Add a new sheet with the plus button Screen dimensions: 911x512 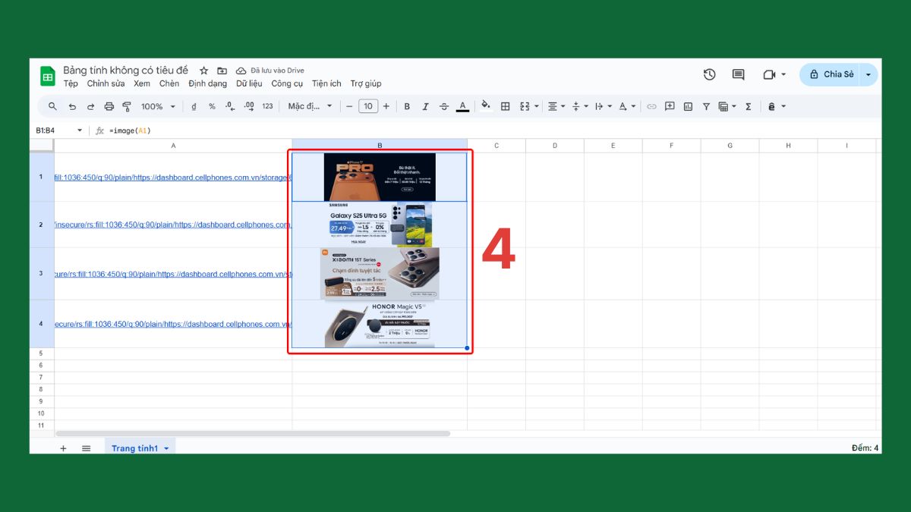pyautogui.click(x=63, y=448)
